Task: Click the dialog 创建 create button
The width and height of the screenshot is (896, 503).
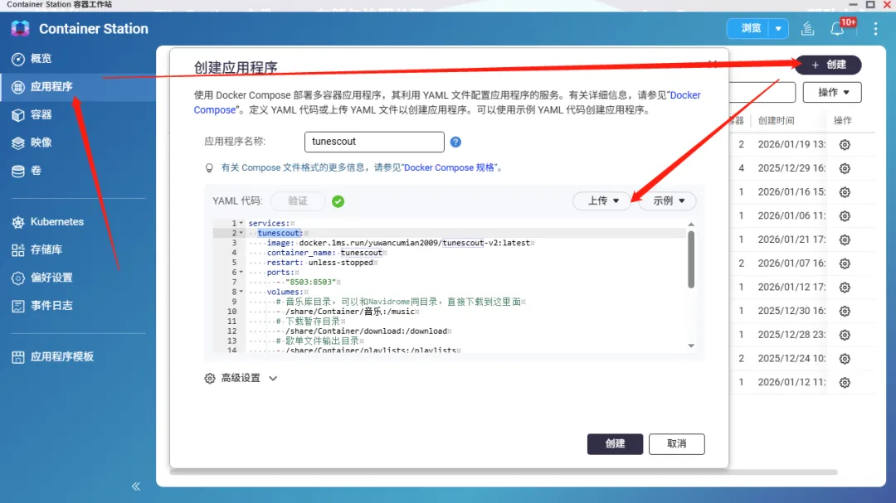Action: [x=615, y=443]
